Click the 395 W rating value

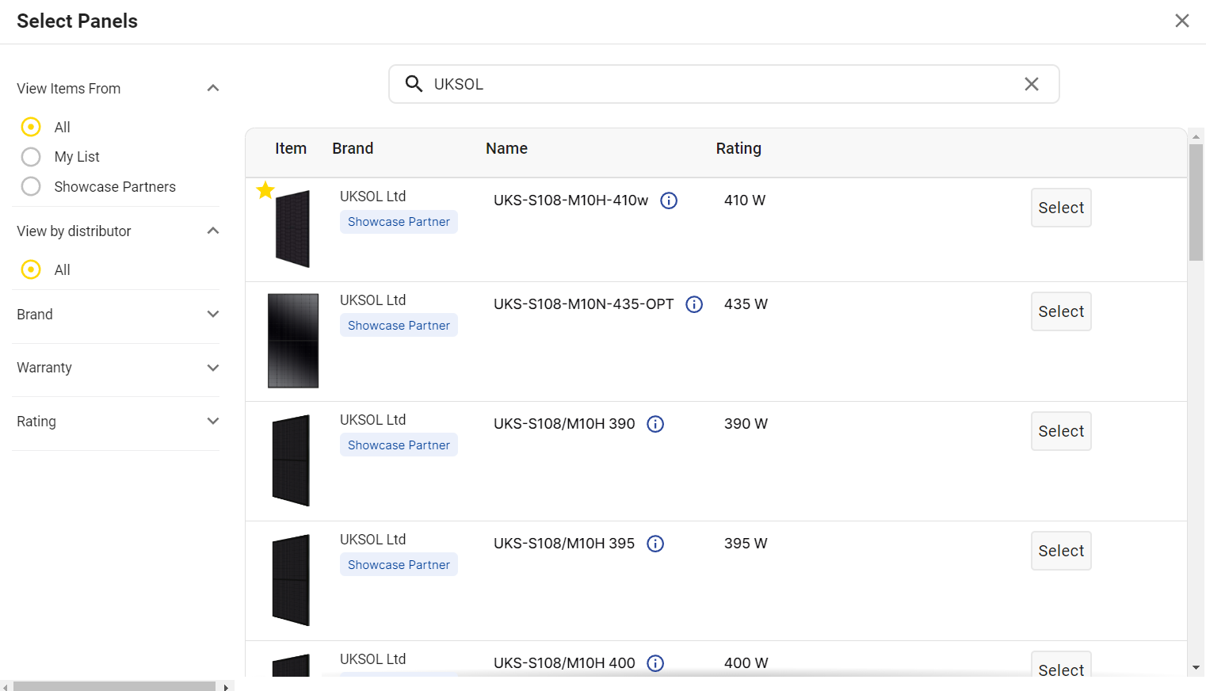746,544
